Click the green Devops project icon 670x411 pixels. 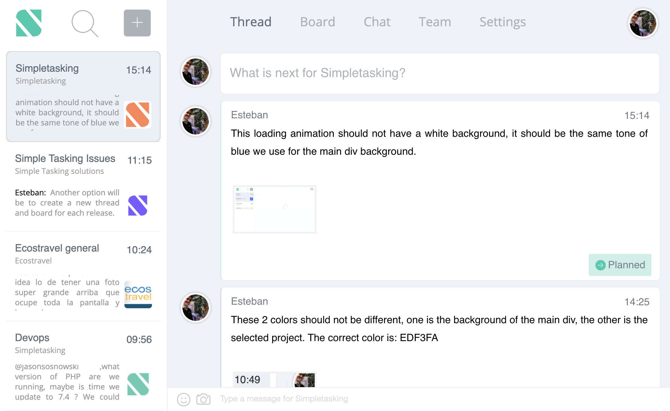(138, 384)
